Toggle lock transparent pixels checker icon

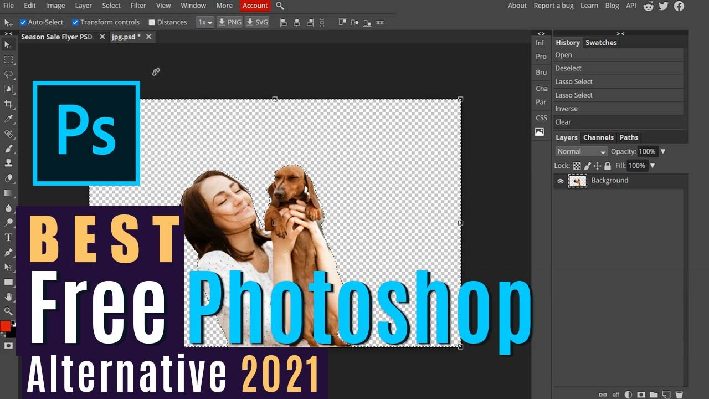pos(577,166)
